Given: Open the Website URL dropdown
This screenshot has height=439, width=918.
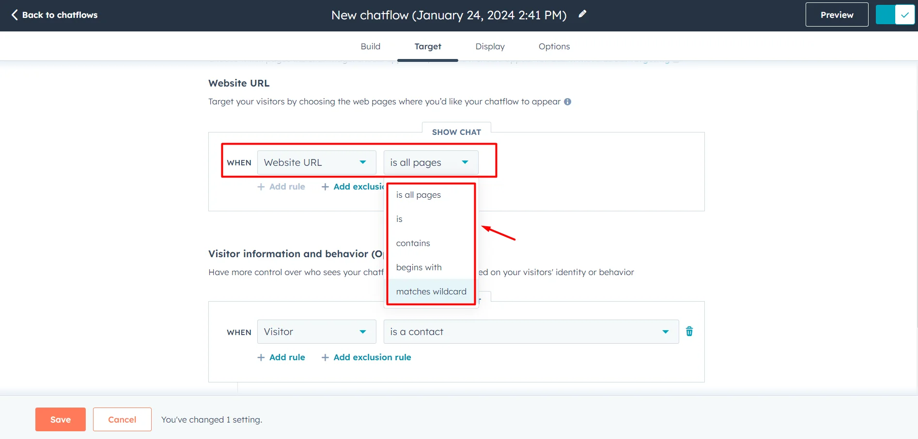Looking at the screenshot, I should coord(316,162).
